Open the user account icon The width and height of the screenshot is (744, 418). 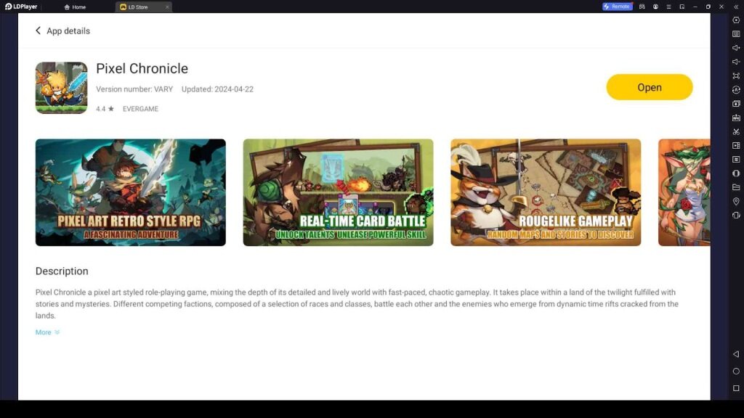click(655, 7)
